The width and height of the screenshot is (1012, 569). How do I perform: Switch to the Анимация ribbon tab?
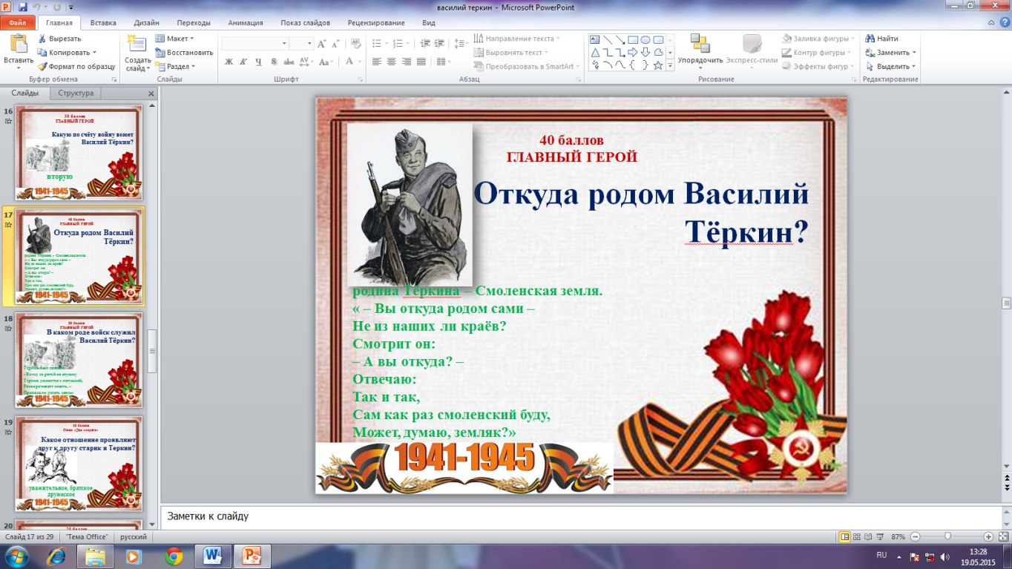pyautogui.click(x=246, y=23)
